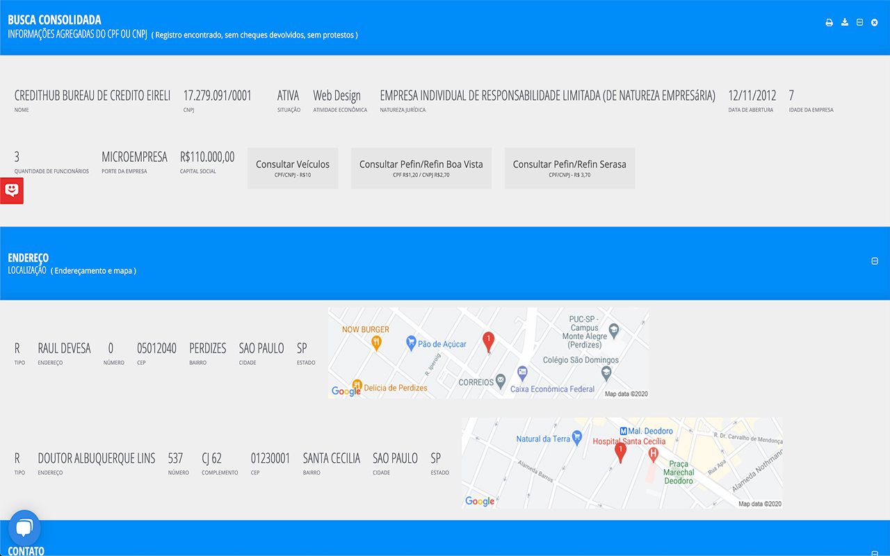Select the Pão de Açúcar pin on the map
This screenshot has height=556, width=890.
(x=412, y=342)
